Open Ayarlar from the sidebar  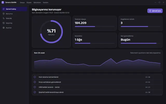click(x=14, y=28)
